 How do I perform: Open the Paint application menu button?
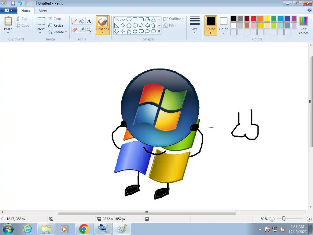tap(8, 10)
